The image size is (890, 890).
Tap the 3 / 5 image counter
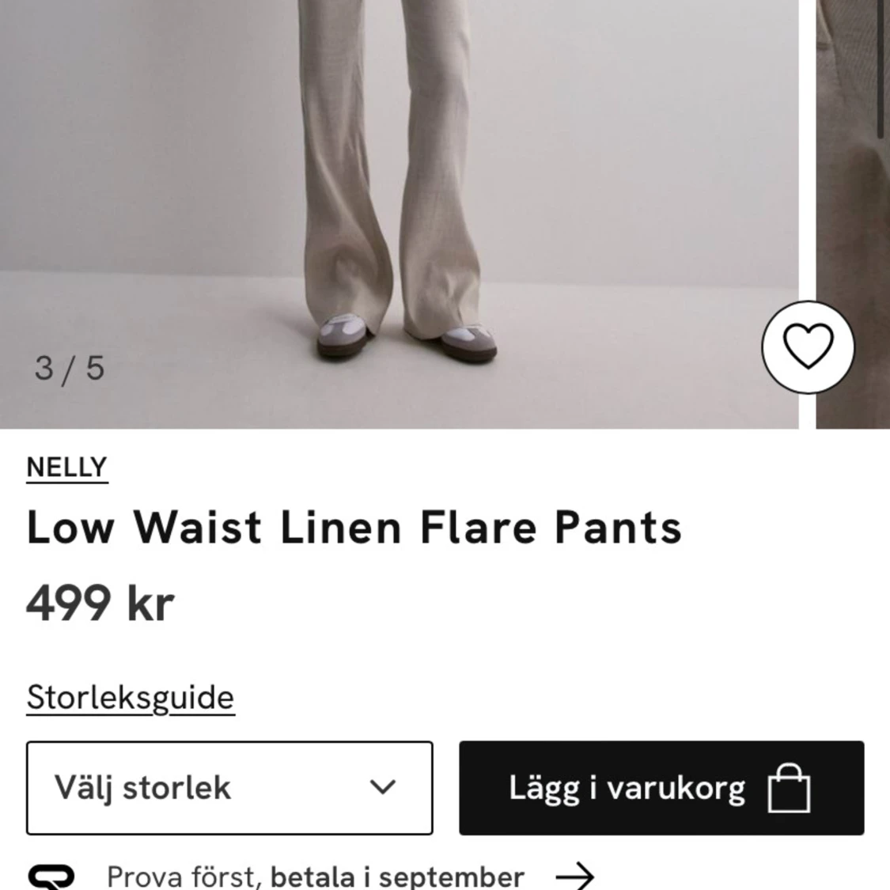pos(70,369)
